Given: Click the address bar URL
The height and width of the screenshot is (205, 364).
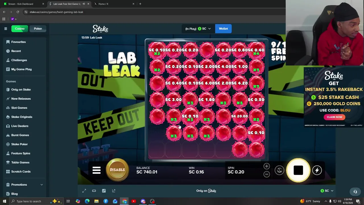Looking at the screenshot, I should click(x=56, y=12).
